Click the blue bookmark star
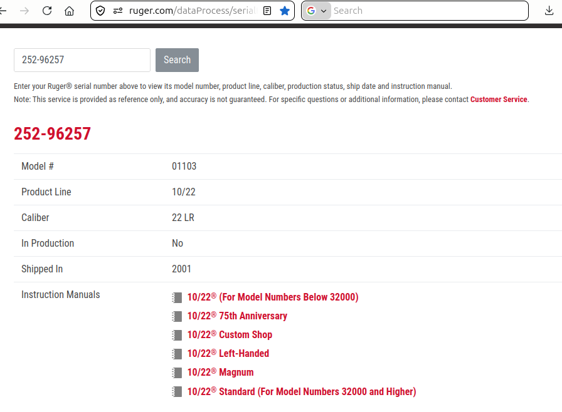 [284, 11]
